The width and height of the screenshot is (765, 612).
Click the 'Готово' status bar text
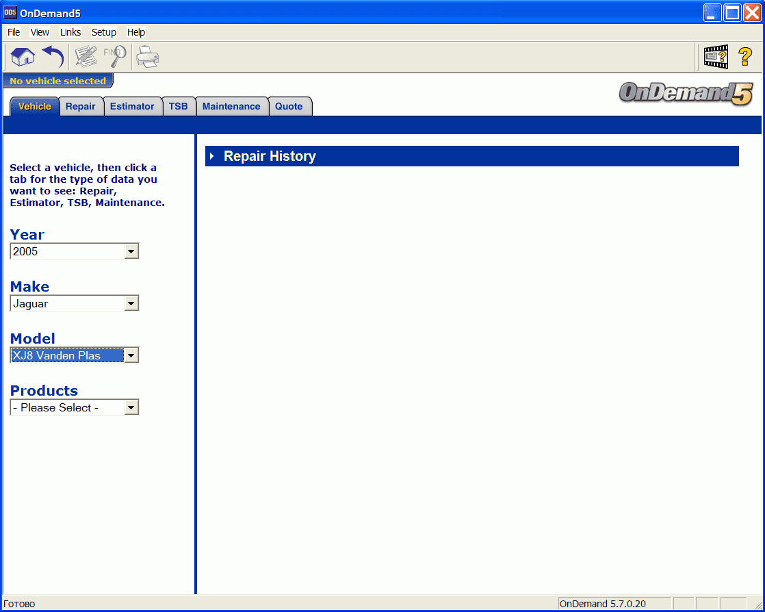[19, 604]
